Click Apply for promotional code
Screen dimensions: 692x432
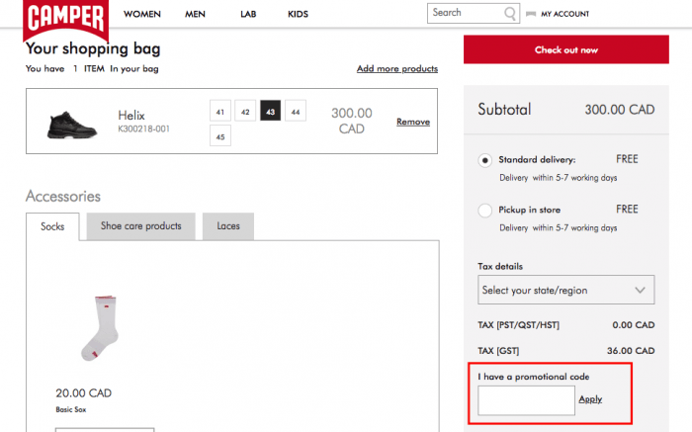pyautogui.click(x=590, y=399)
